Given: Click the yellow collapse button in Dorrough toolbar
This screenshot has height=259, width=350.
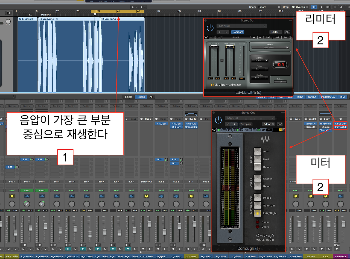Looking at the screenshot, I should (x=280, y=130).
